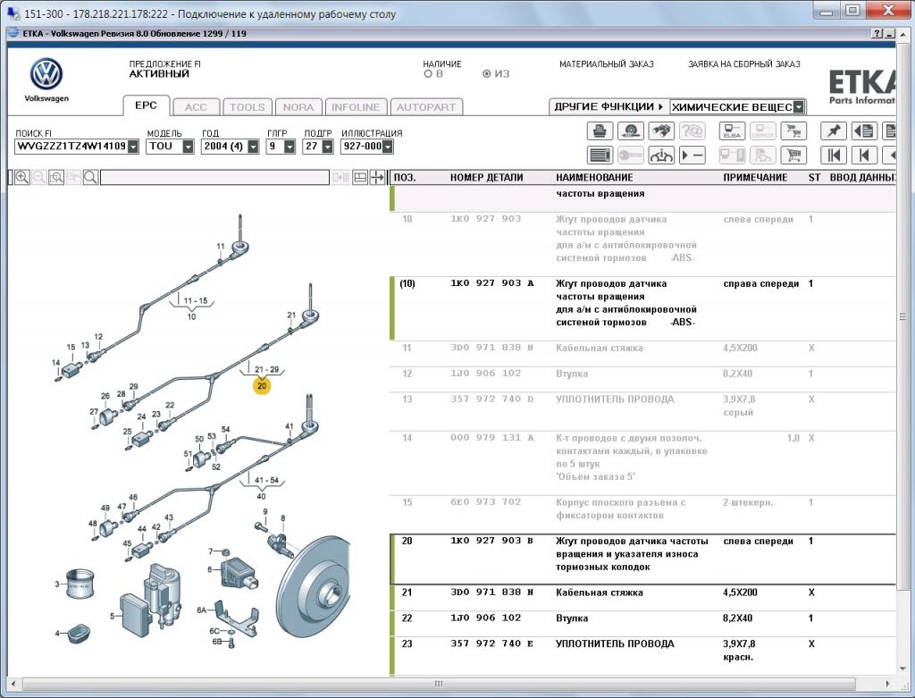Click the zoom region magnifier icon
This screenshot has width=915, height=698.
coord(56,178)
